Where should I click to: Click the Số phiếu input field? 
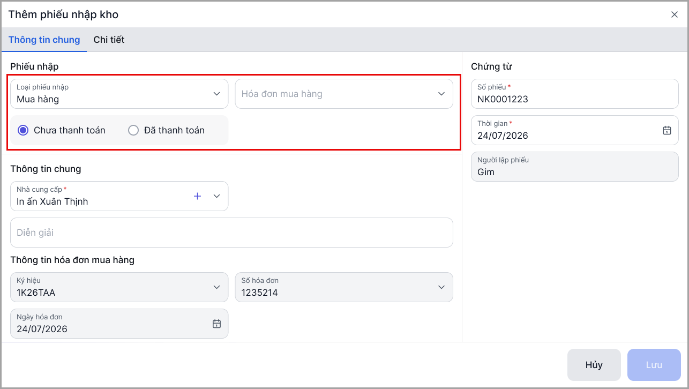click(x=575, y=94)
